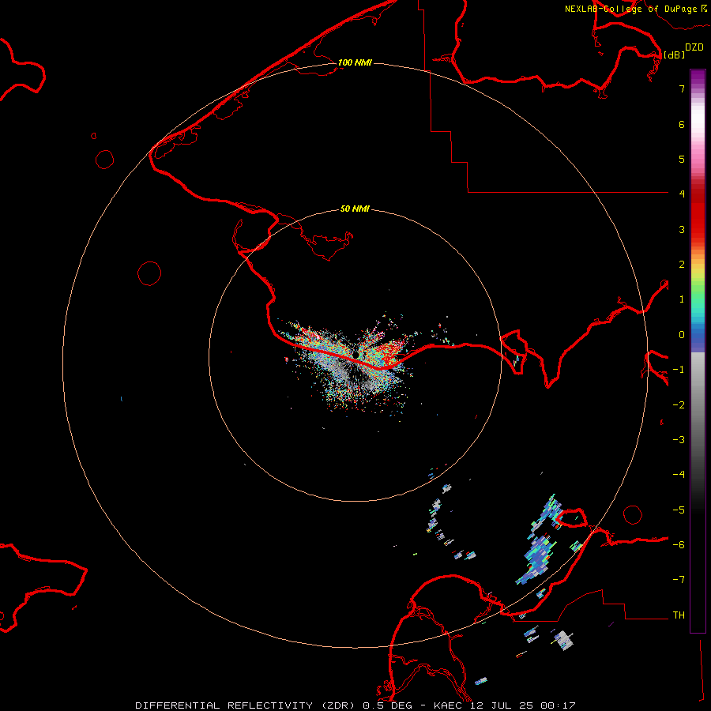Click the DZD product code label
Viewport: 711px width, 711px height.
pyautogui.click(x=694, y=47)
